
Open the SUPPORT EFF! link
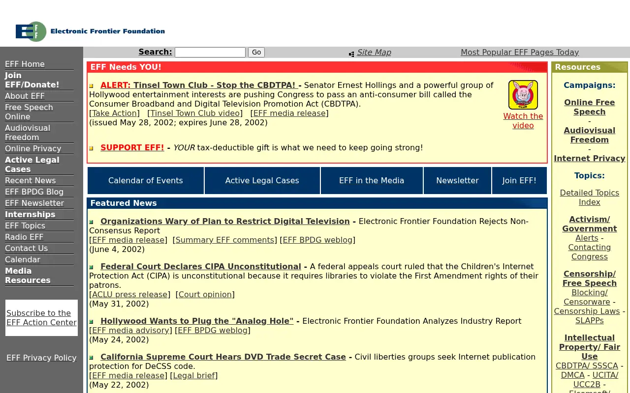(x=132, y=147)
